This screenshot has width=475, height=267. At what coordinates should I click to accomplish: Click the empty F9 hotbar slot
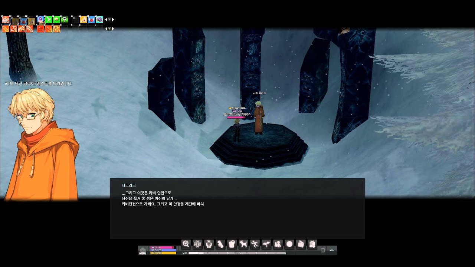[75, 20]
